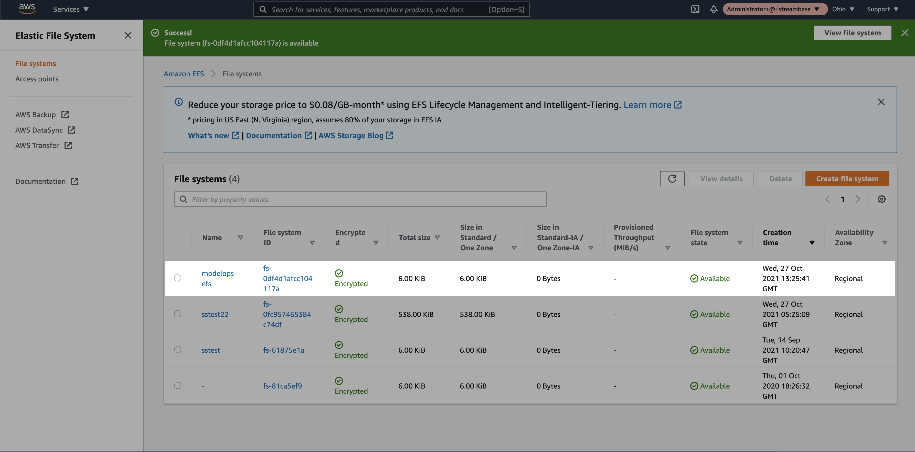
Task: Select the sstest22 radio button
Action: pyautogui.click(x=178, y=314)
